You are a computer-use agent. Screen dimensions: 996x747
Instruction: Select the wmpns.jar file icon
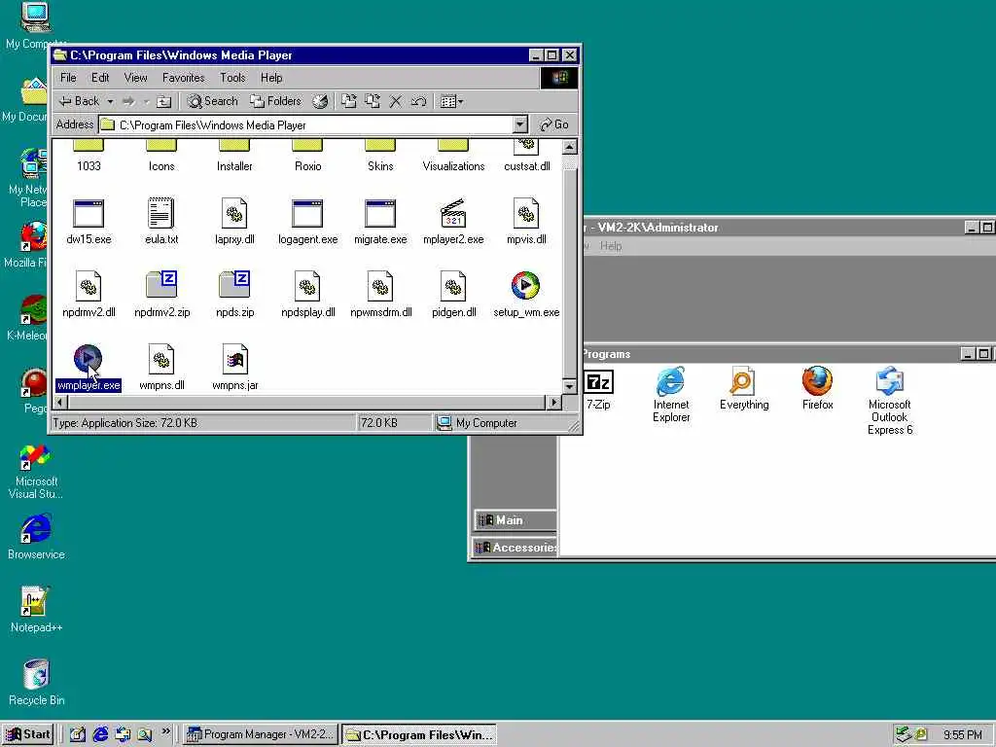[x=234, y=359]
